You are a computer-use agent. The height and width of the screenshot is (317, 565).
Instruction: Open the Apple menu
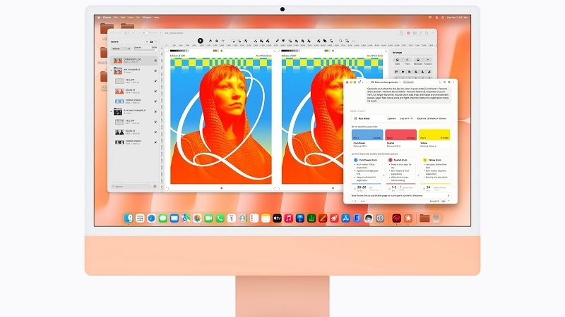99,18
